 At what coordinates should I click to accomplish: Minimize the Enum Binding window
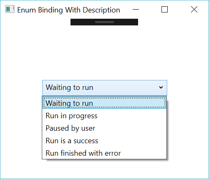pos(136,10)
